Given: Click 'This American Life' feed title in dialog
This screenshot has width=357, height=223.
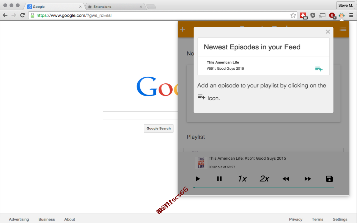Looking at the screenshot, I should click(x=223, y=62).
